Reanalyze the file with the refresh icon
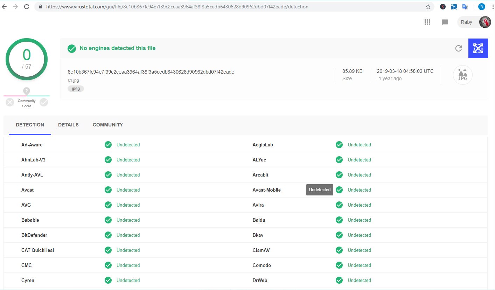Image resolution: width=495 pixels, height=290 pixels. (x=459, y=48)
